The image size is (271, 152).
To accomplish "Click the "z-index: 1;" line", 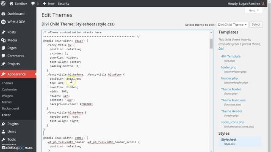I will (59, 54).
